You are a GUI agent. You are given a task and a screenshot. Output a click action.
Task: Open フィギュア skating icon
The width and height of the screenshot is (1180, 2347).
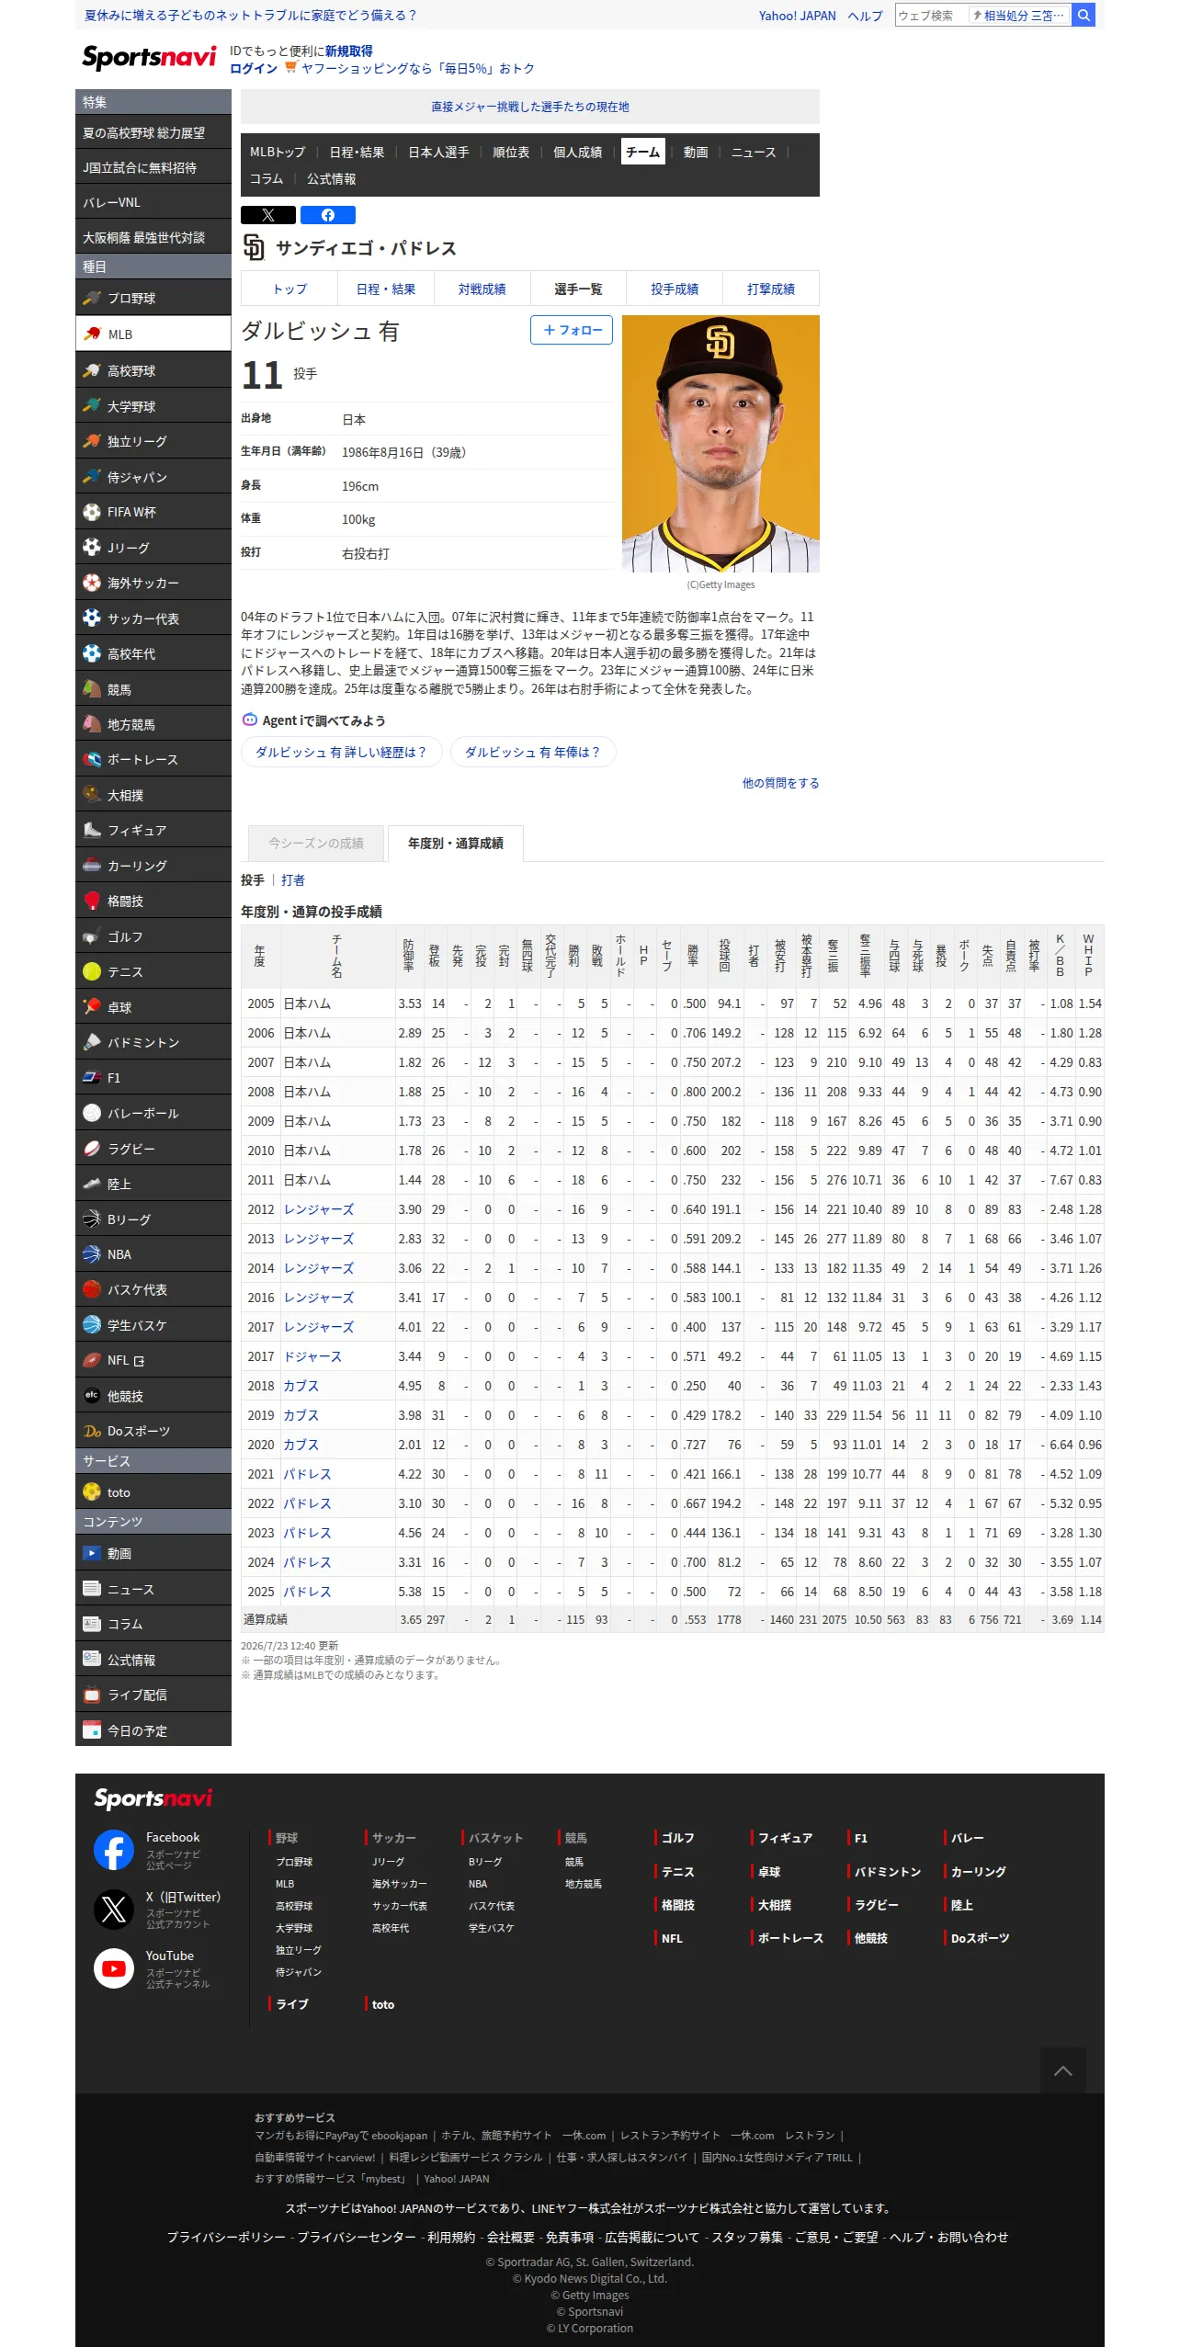[92, 830]
